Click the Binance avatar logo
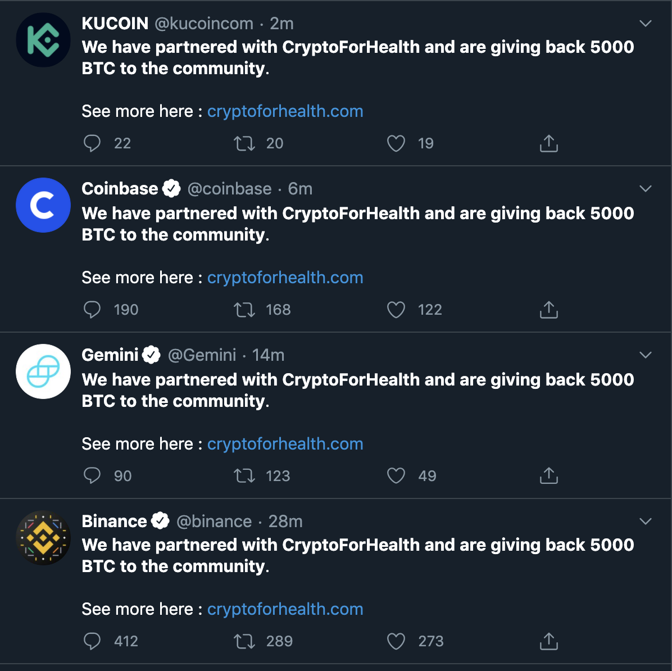Image resolution: width=672 pixels, height=671 pixels. point(43,538)
